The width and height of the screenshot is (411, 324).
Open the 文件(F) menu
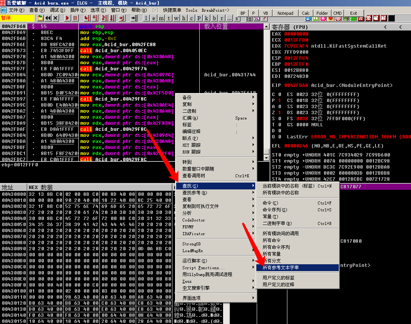(x=16, y=10)
